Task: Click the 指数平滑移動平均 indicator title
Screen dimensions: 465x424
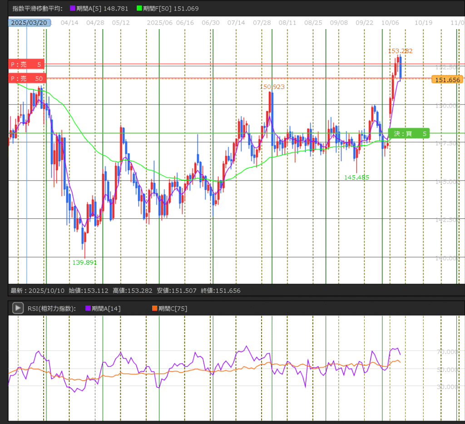Action: click(37, 9)
